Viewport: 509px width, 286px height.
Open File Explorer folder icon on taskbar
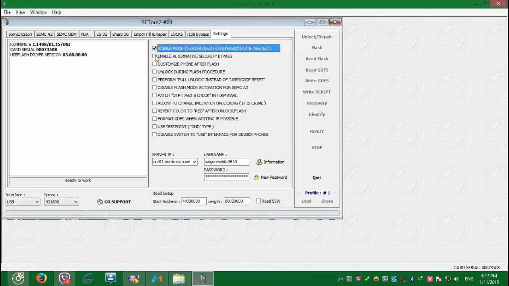coord(179,278)
